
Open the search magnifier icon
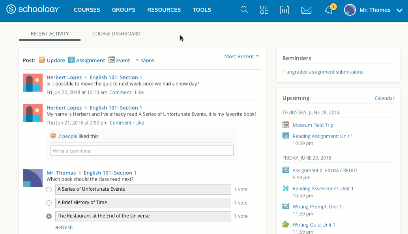[245, 10]
